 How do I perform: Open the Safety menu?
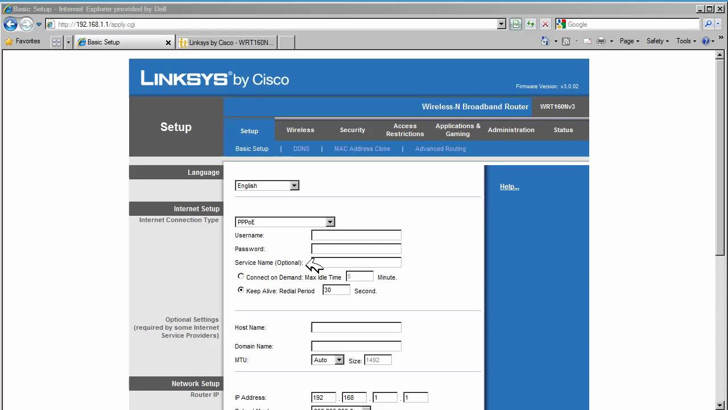click(x=658, y=41)
